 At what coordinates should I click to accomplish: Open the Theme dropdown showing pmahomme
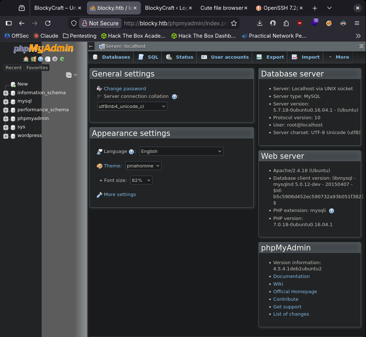tap(143, 166)
